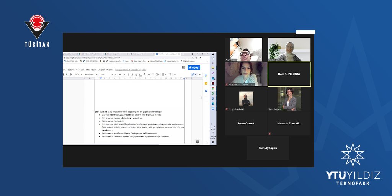Click the taskbar search magnifier icon
The height and width of the screenshot is (196, 392).
[213, 59]
